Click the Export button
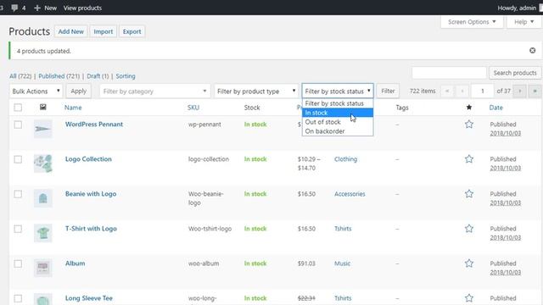This screenshot has height=305, width=543. [x=132, y=31]
